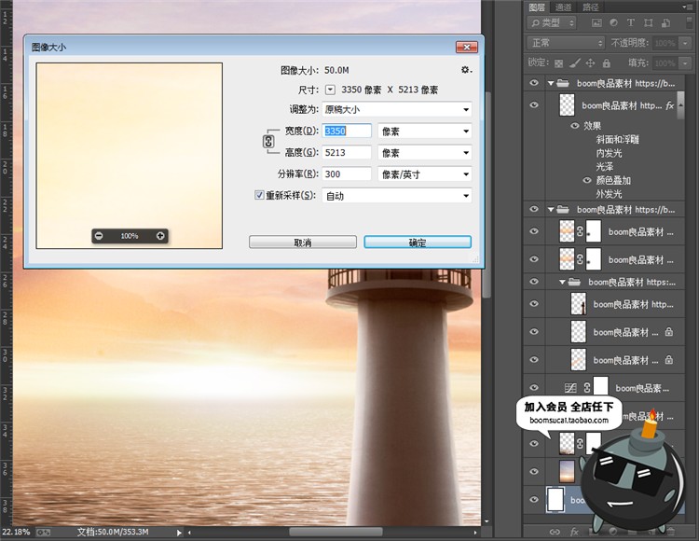Open the resolution unit 像素/英寸 dropdown

tap(424, 174)
